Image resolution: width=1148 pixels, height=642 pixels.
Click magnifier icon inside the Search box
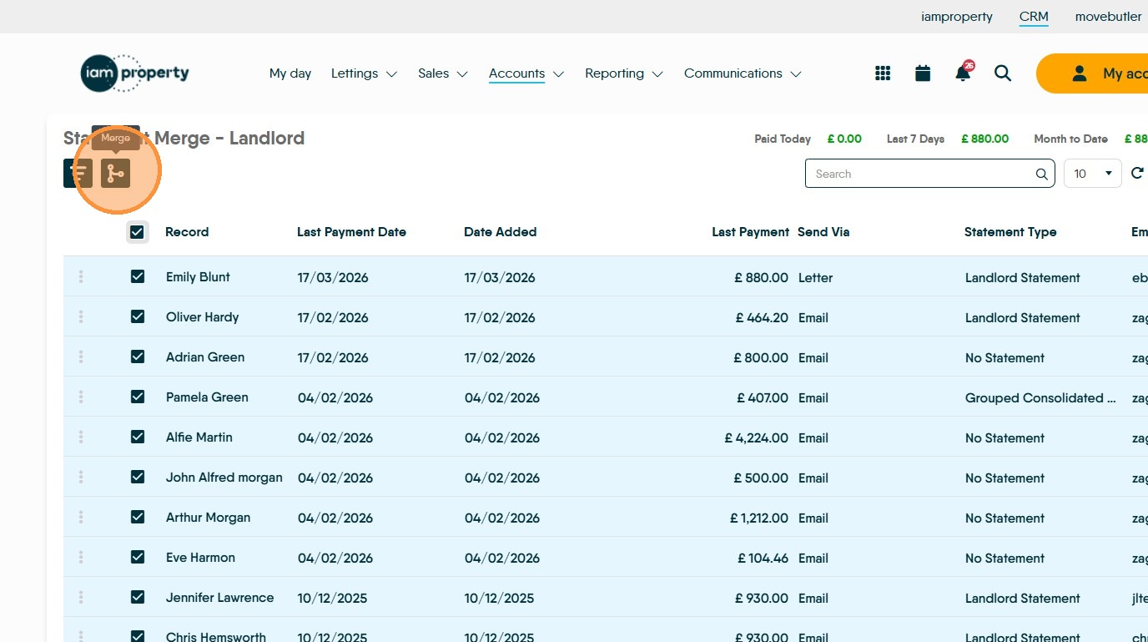coord(1041,174)
